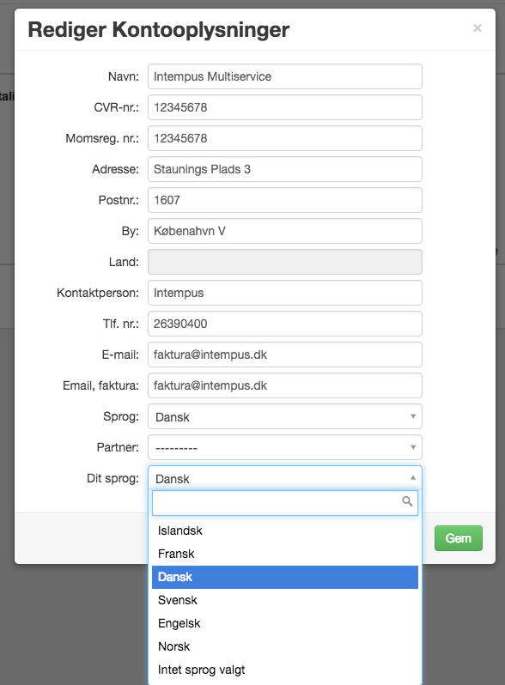Close the Rediger Kontooplysninger dialog

[477, 28]
